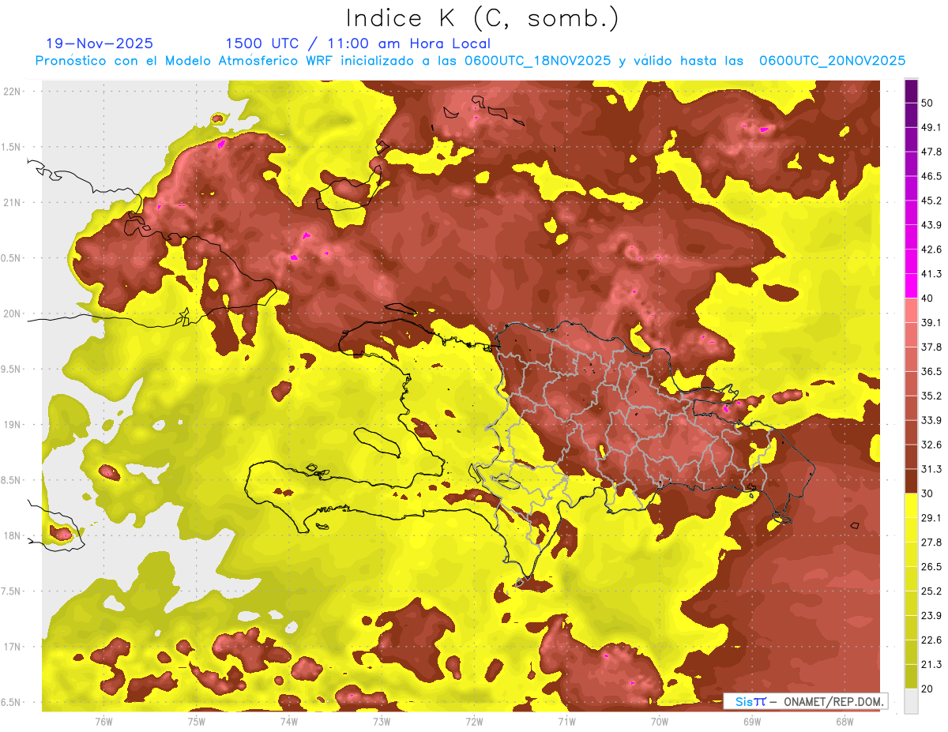The height and width of the screenshot is (732, 948).
Task: Click the salmon scale segment between 39.1 and 40
Action: coord(911,310)
